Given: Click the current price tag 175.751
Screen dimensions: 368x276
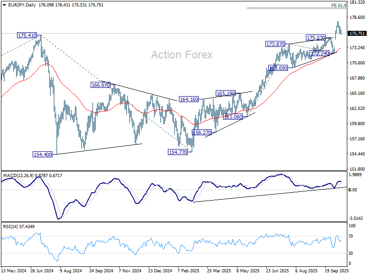Looking at the screenshot, I should pos(357,33).
